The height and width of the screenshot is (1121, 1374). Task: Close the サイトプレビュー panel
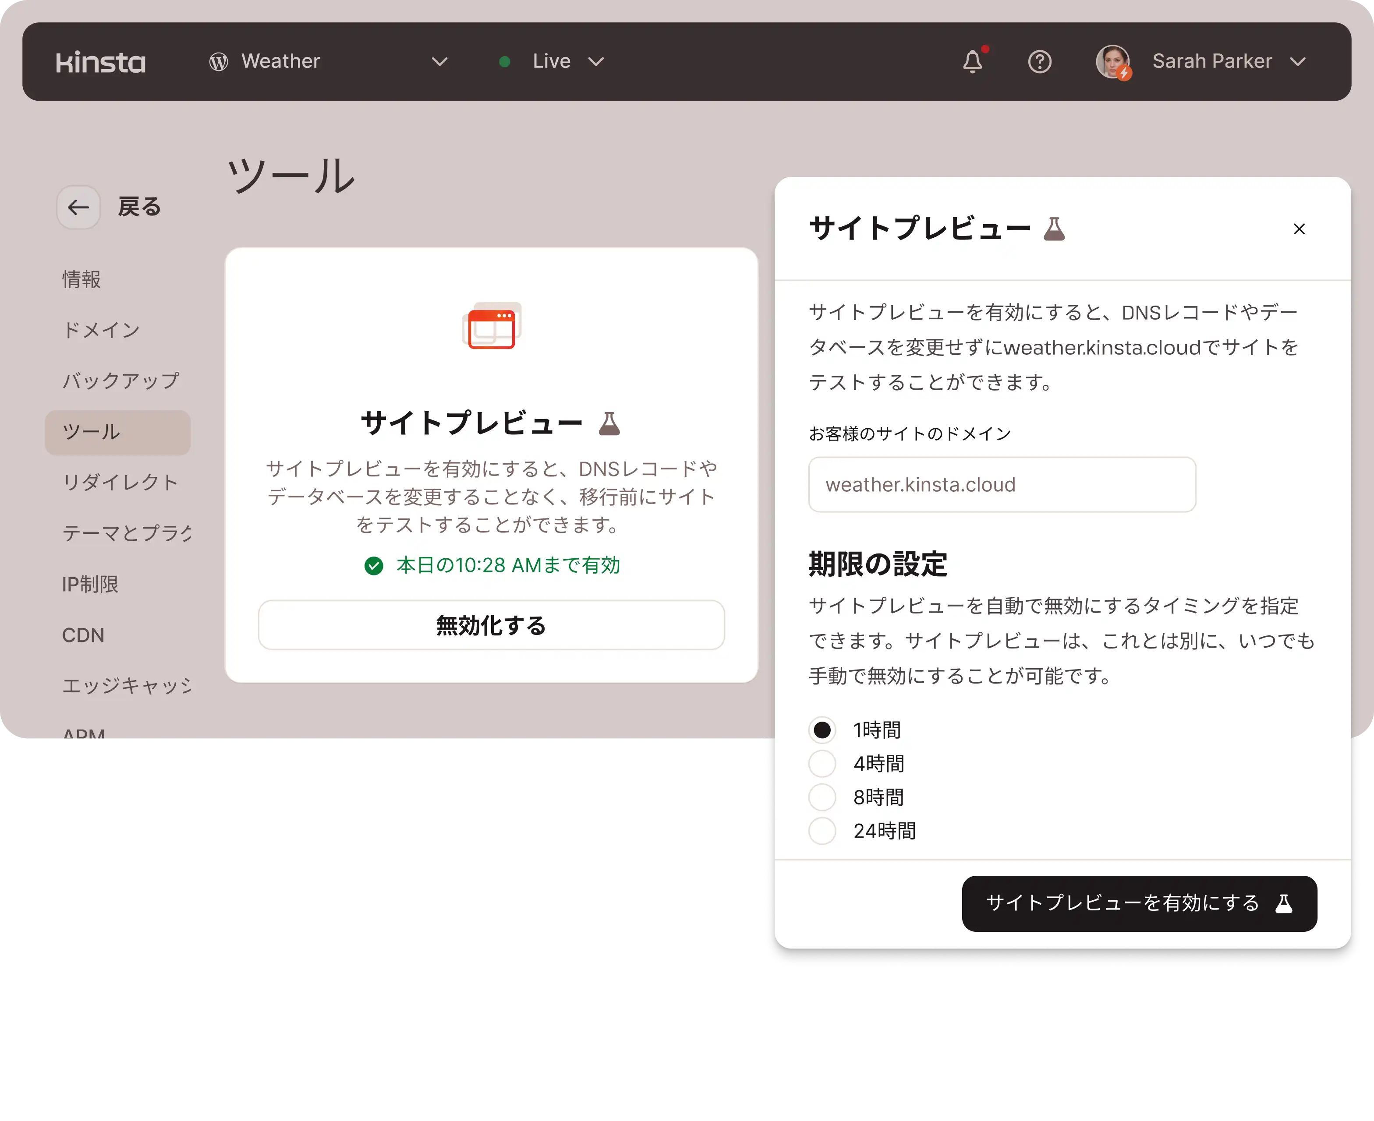[1299, 229]
